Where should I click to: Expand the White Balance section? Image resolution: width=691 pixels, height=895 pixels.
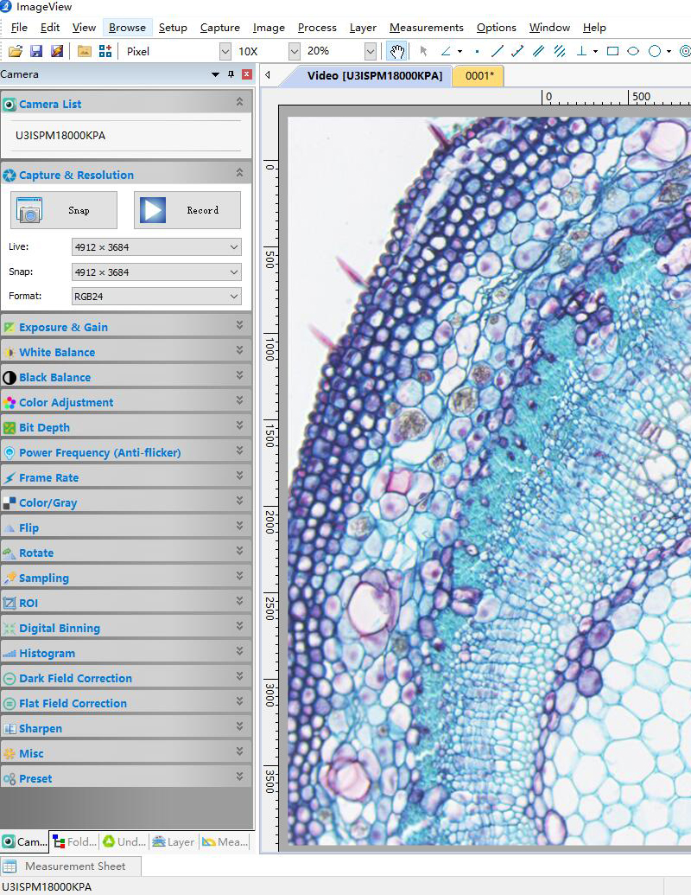tap(239, 351)
